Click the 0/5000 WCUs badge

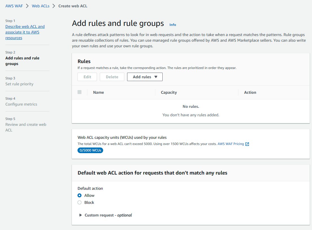pyautogui.click(x=90, y=150)
